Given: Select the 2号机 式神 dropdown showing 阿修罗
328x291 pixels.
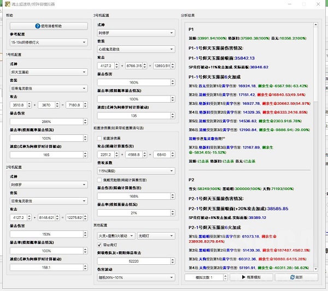Looking at the screenshot, I should tap(48, 185).
